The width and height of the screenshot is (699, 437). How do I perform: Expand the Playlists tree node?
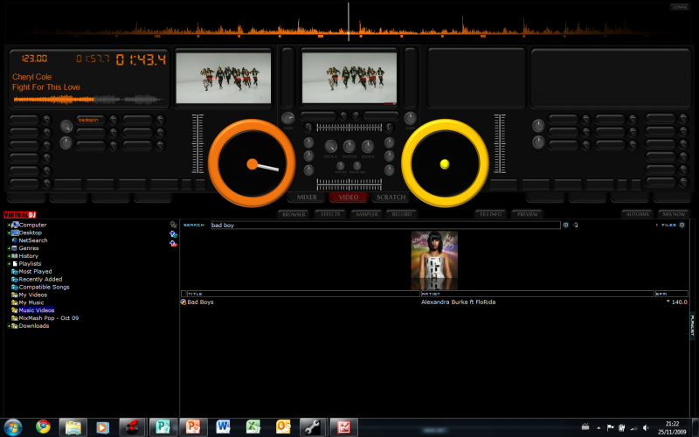(x=9, y=264)
